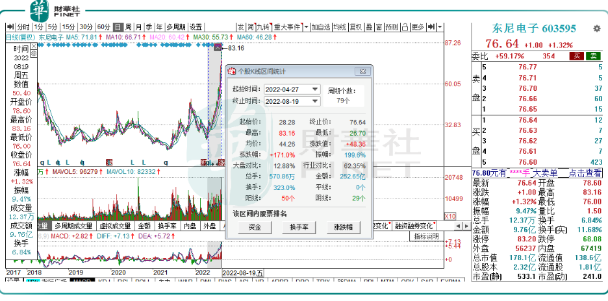
Task: Select 月 monthly period
Action: click(138, 27)
